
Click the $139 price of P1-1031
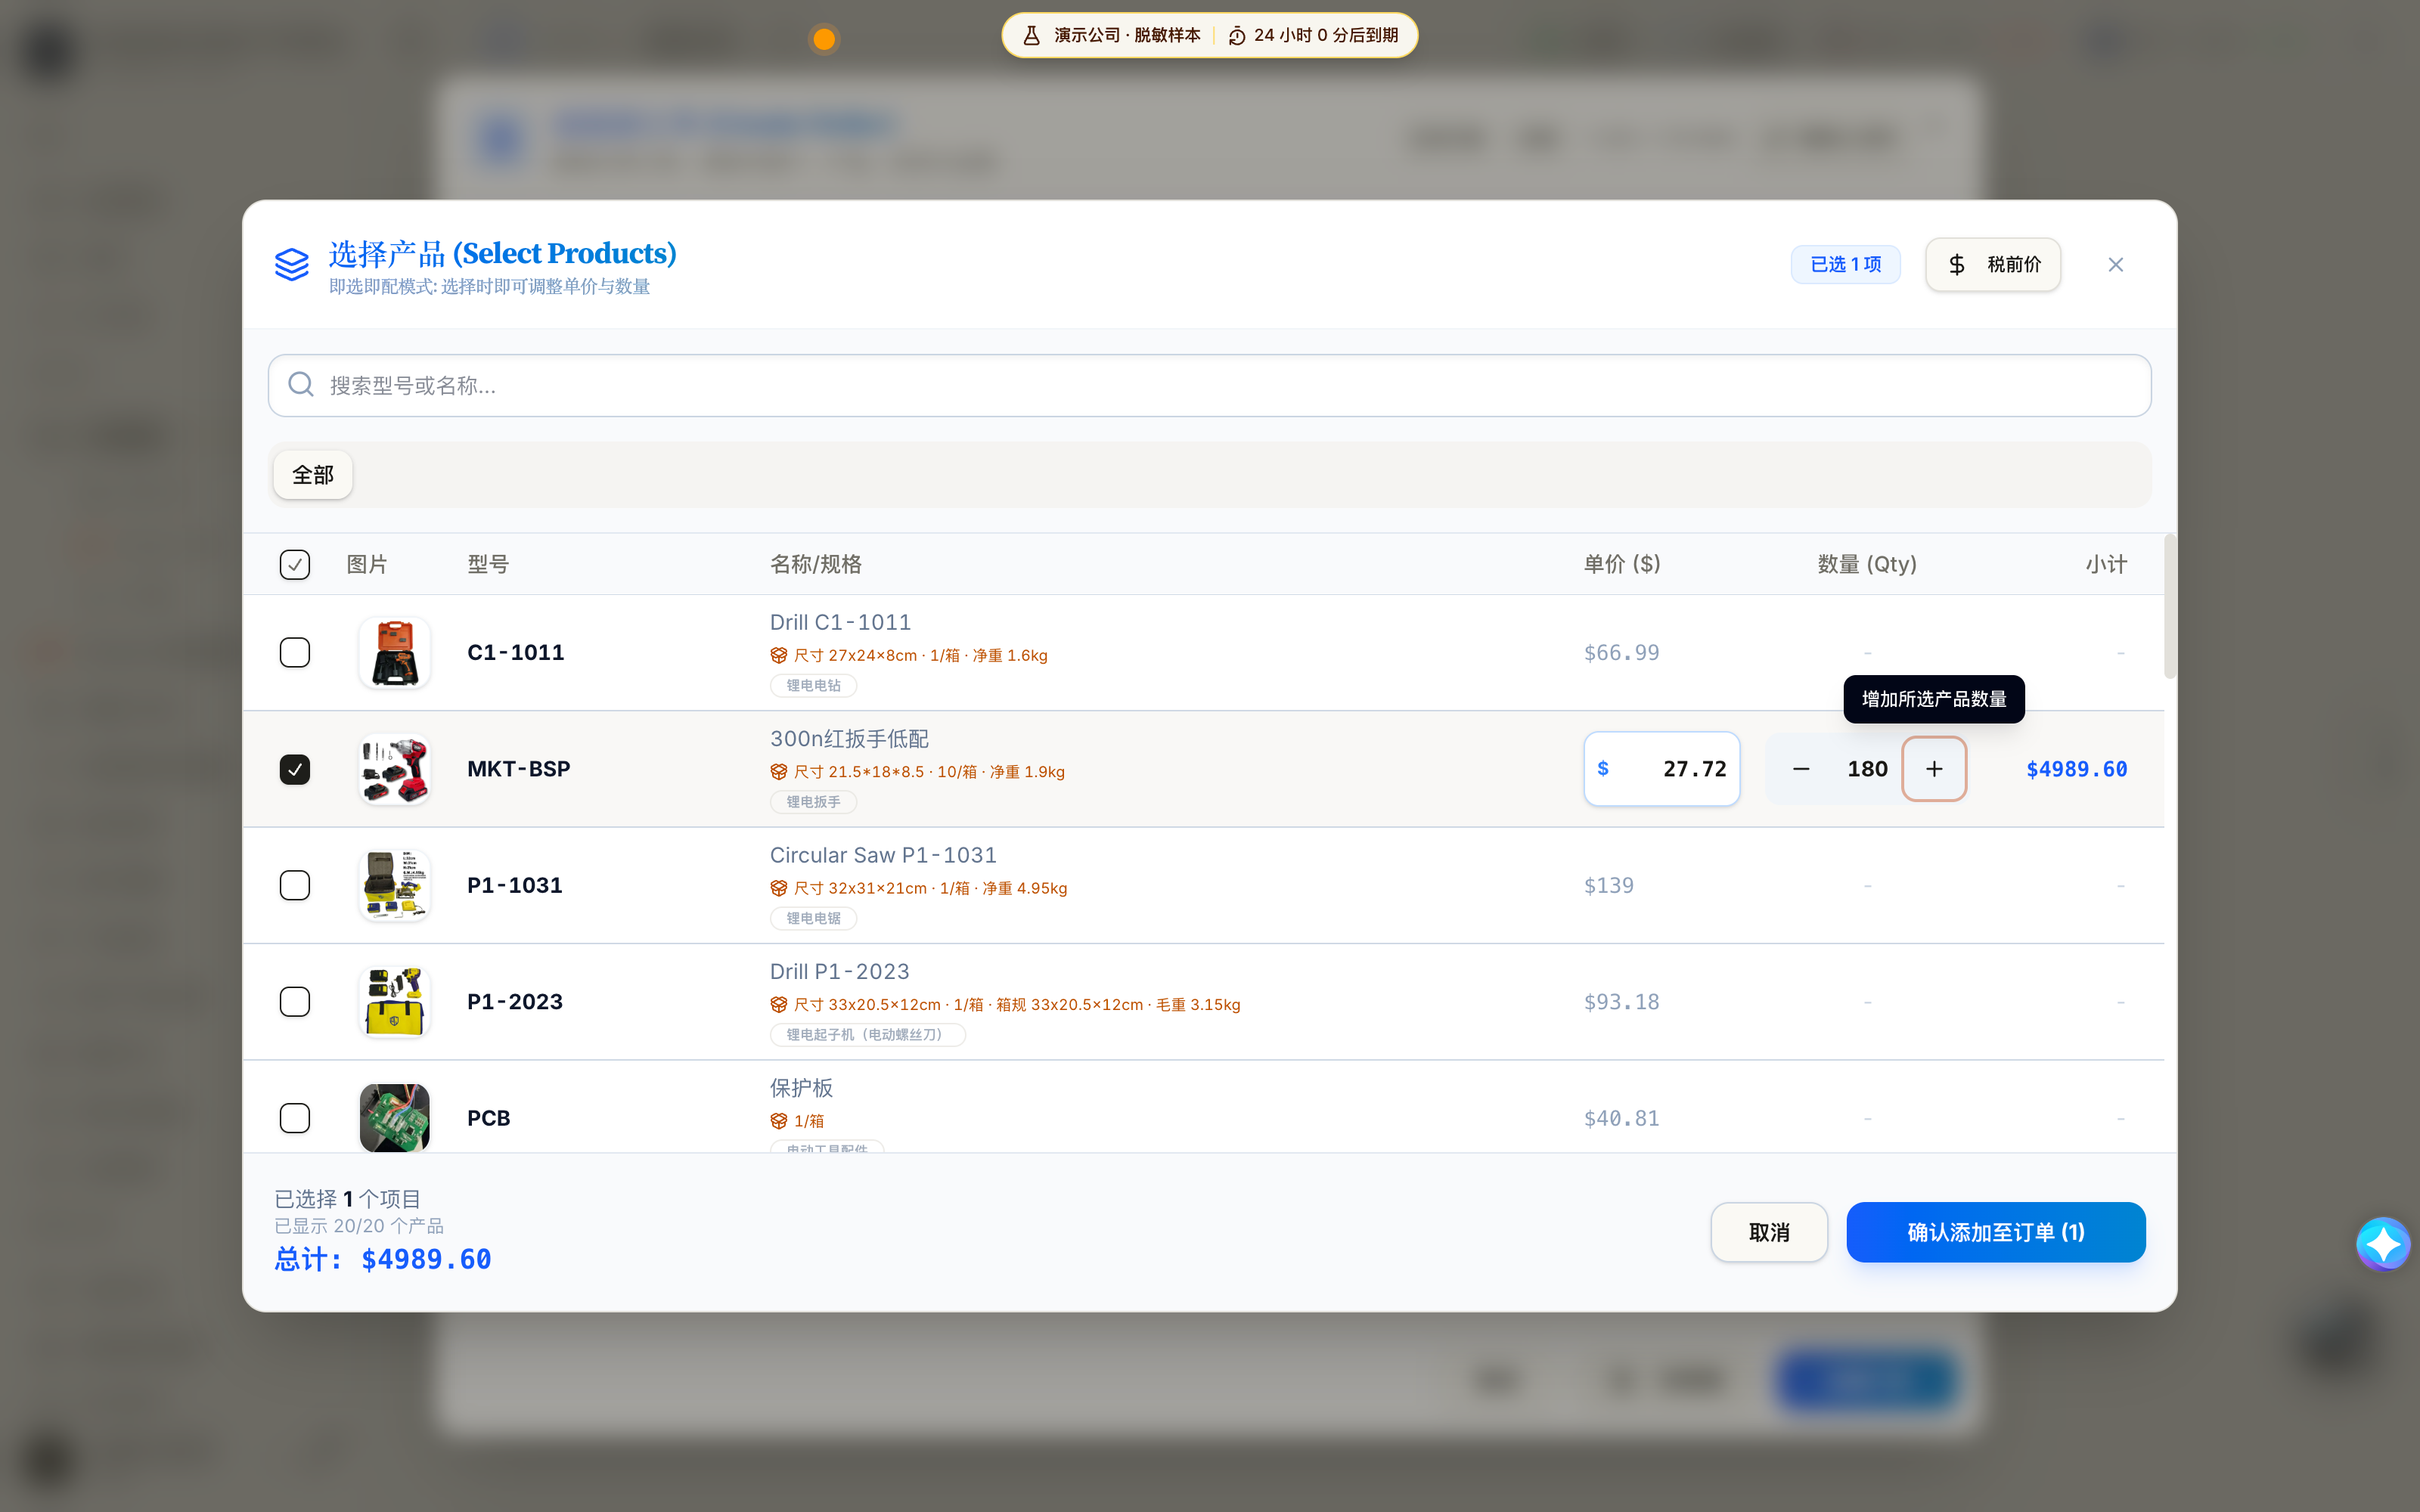coord(1608,886)
